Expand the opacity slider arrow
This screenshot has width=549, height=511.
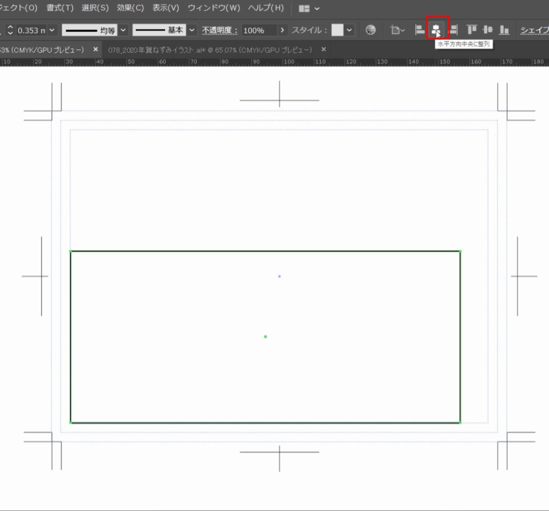pos(282,30)
